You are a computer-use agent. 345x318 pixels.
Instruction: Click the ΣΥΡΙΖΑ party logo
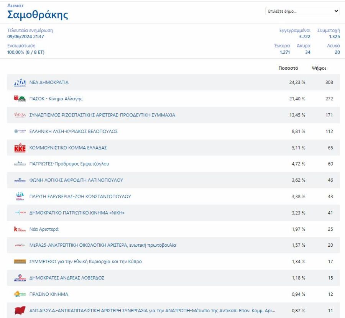20,115
